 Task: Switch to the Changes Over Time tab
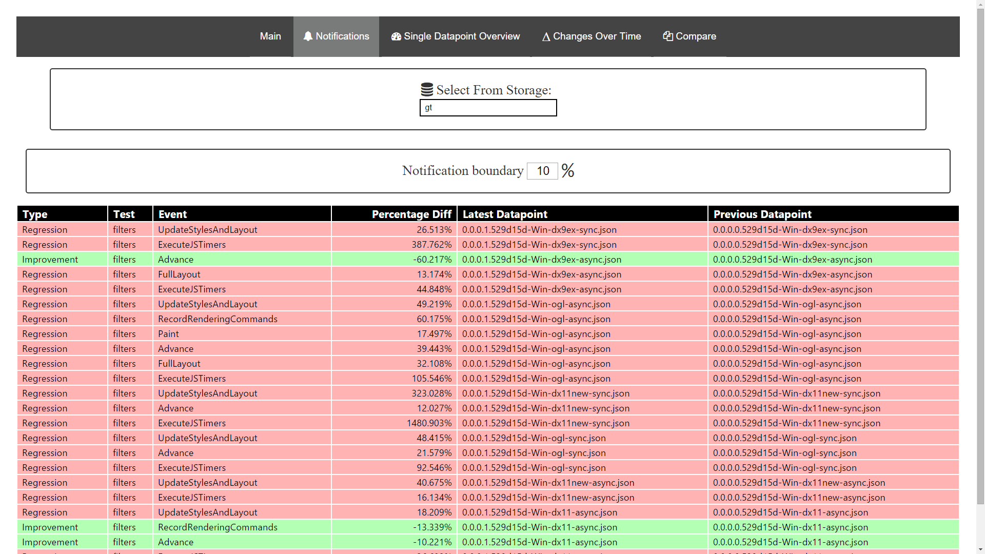coord(597,36)
